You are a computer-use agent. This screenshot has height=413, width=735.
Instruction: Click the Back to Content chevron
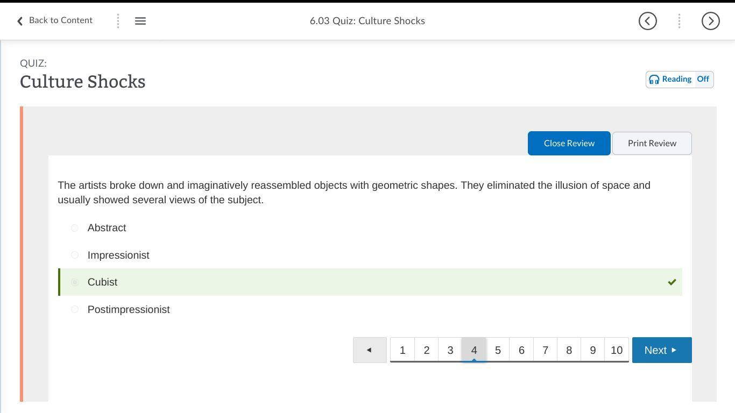coord(20,21)
